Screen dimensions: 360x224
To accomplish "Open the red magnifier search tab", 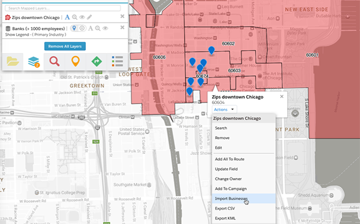I will (55, 62).
